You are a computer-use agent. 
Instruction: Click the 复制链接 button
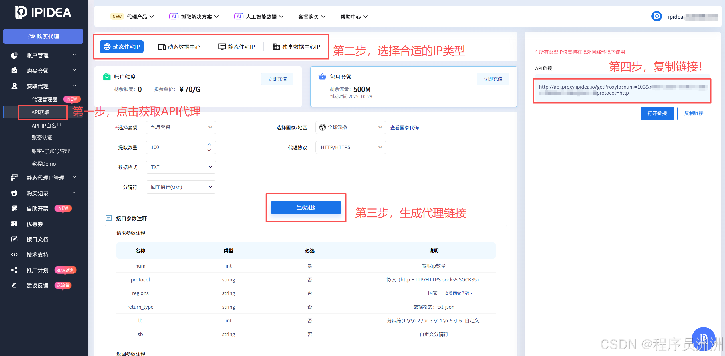point(694,113)
